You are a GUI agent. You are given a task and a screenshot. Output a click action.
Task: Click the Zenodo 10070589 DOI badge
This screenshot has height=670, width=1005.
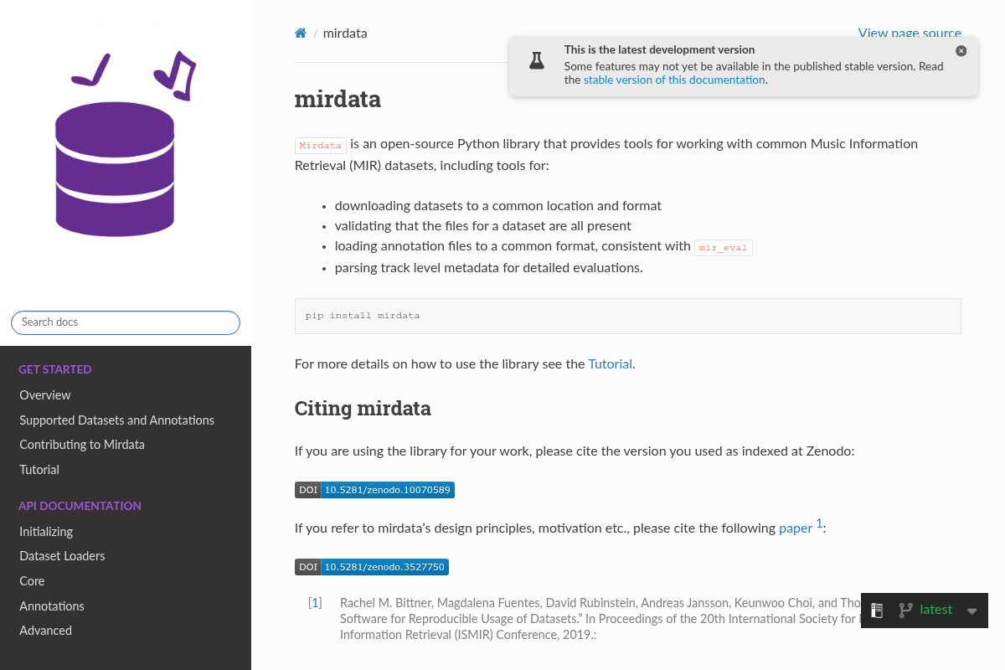point(374,490)
